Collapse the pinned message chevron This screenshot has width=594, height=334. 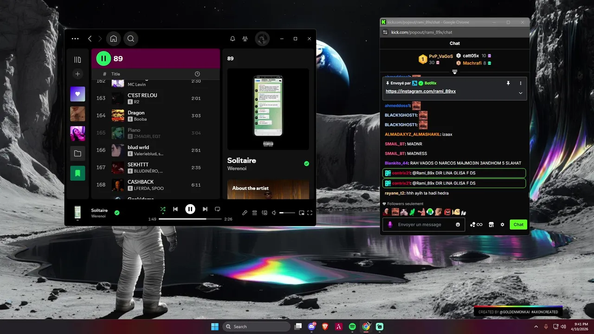pyautogui.click(x=520, y=93)
